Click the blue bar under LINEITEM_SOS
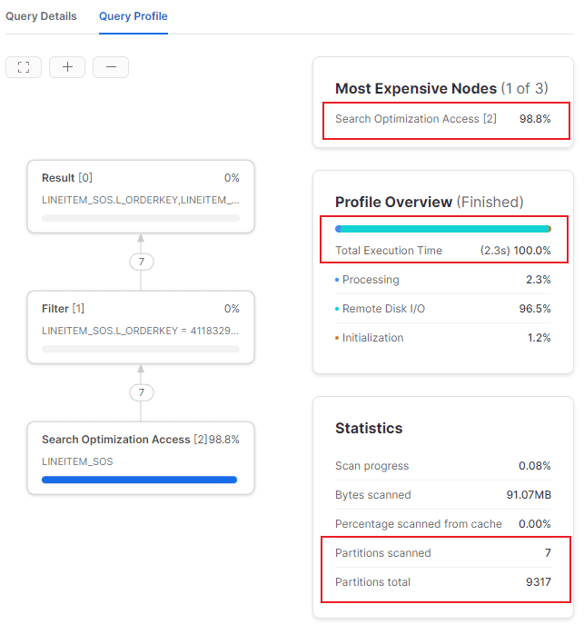584x624 pixels. point(139,480)
